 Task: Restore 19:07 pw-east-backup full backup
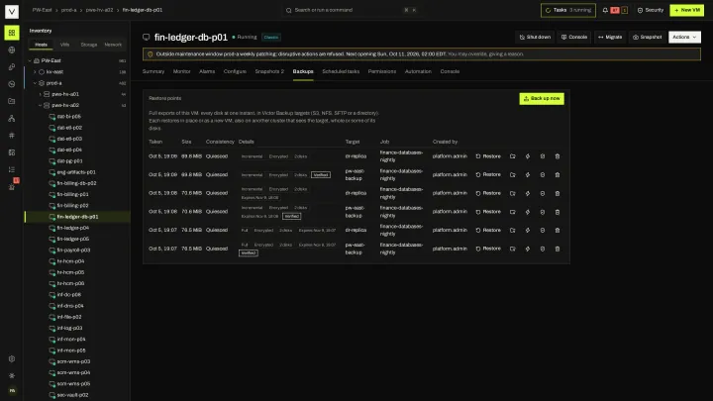(x=488, y=249)
